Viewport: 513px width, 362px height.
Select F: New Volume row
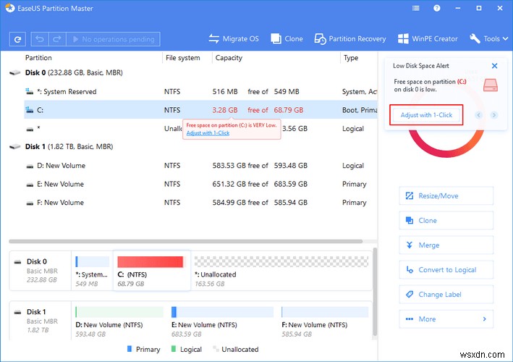point(200,203)
